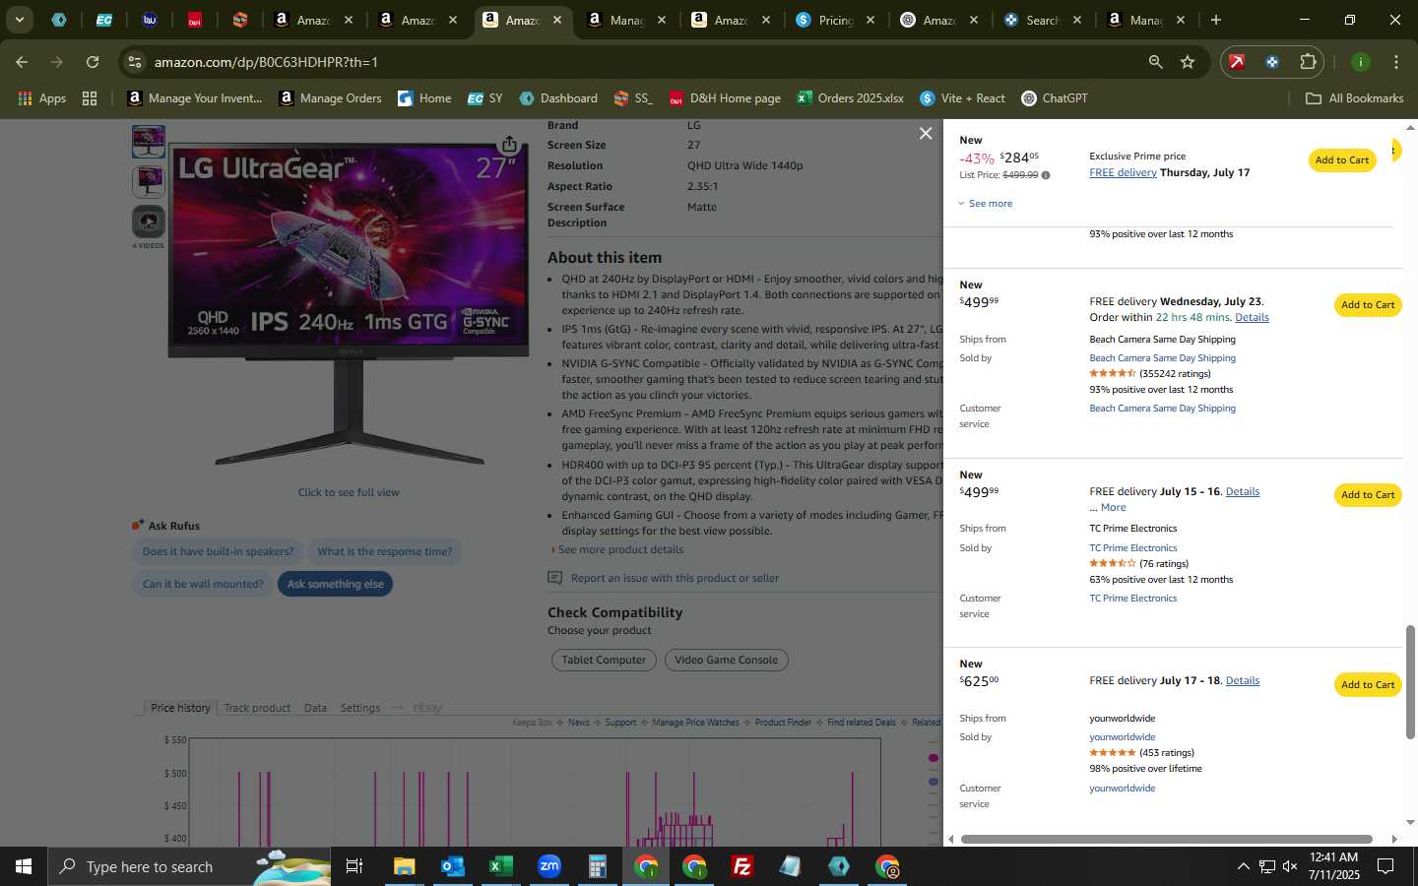The width and height of the screenshot is (1418, 886).
Task: Click the Windows Start button
Action: [24, 866]
